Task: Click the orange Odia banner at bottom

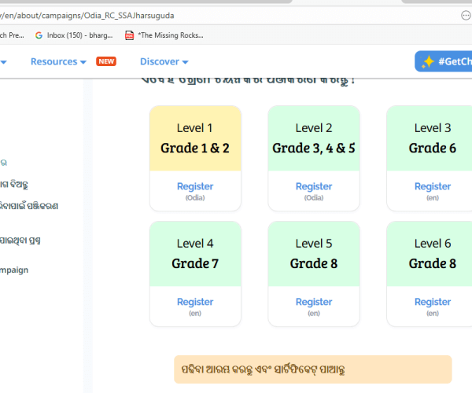Action: 313,369
